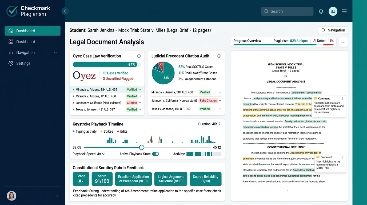Click the Checkmark Plagiarism logo icon
Image resolution: width=367 pixels, height=205 pixels.
(12, 11)
